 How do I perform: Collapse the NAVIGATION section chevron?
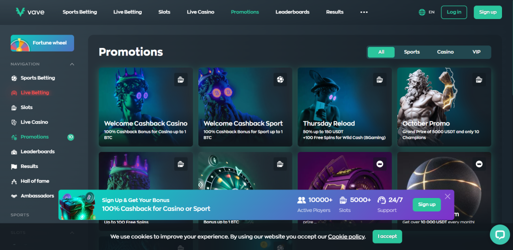tap(72, 64)
